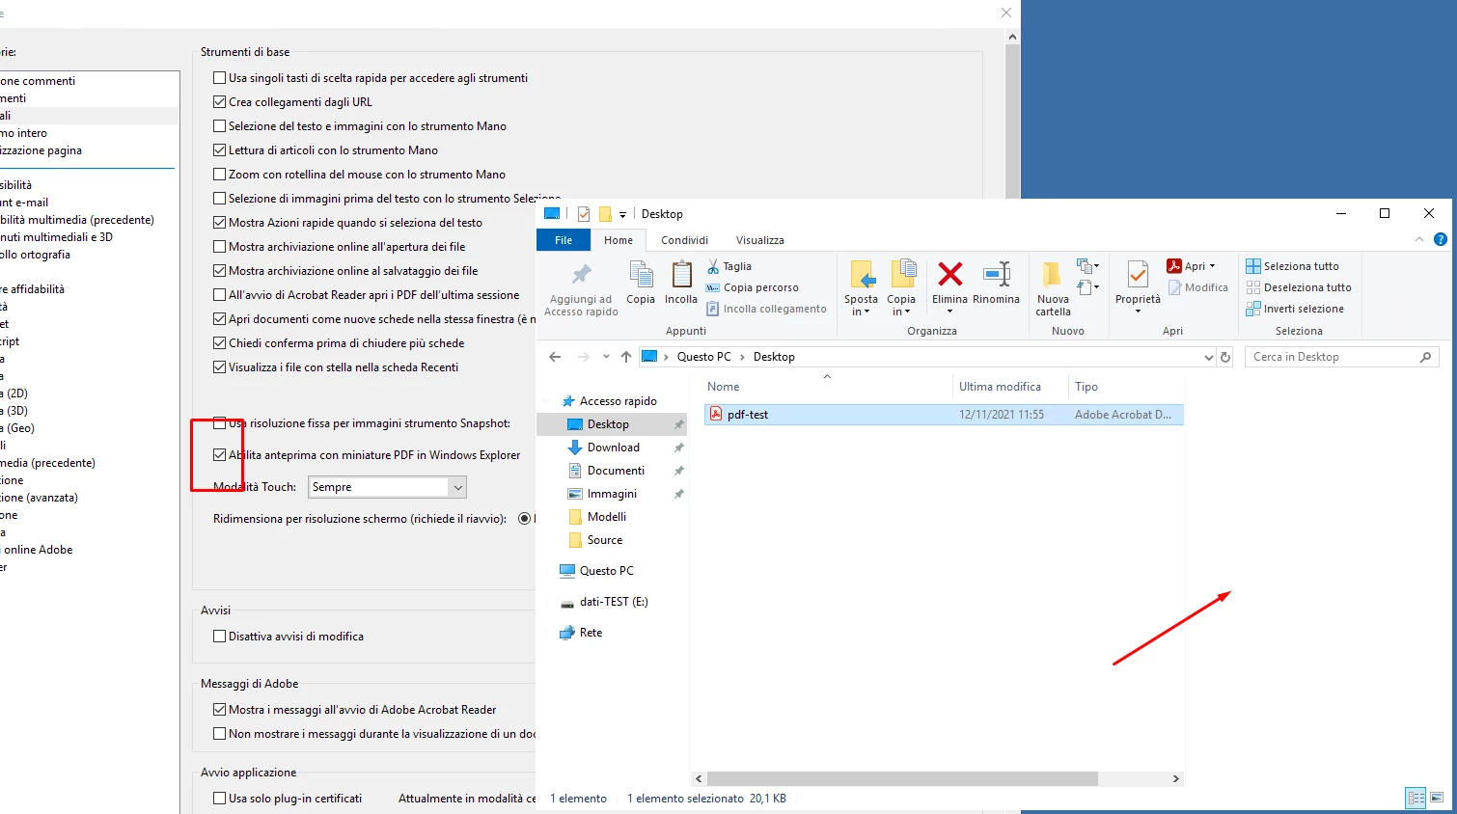Screen dimensions: 1457x814
Task: Open the Facile accesso dropdown in Nuovo group
Action: pyautogui.click(x=1087, y=287)
